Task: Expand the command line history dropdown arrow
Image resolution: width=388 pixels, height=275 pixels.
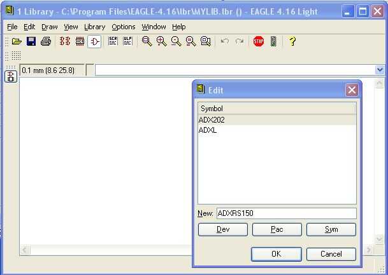Action: coord(380,70)
